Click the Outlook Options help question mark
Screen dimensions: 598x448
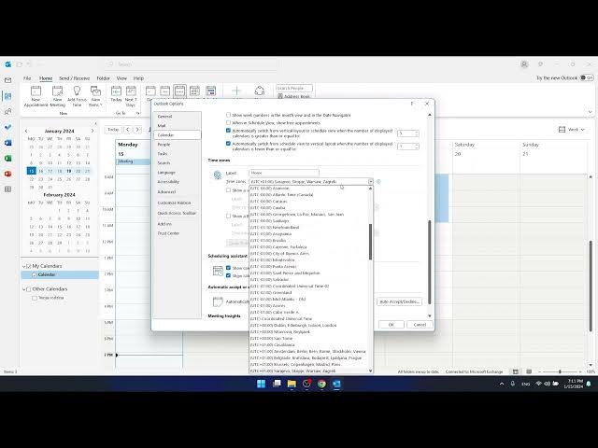(x=411, y=104)
